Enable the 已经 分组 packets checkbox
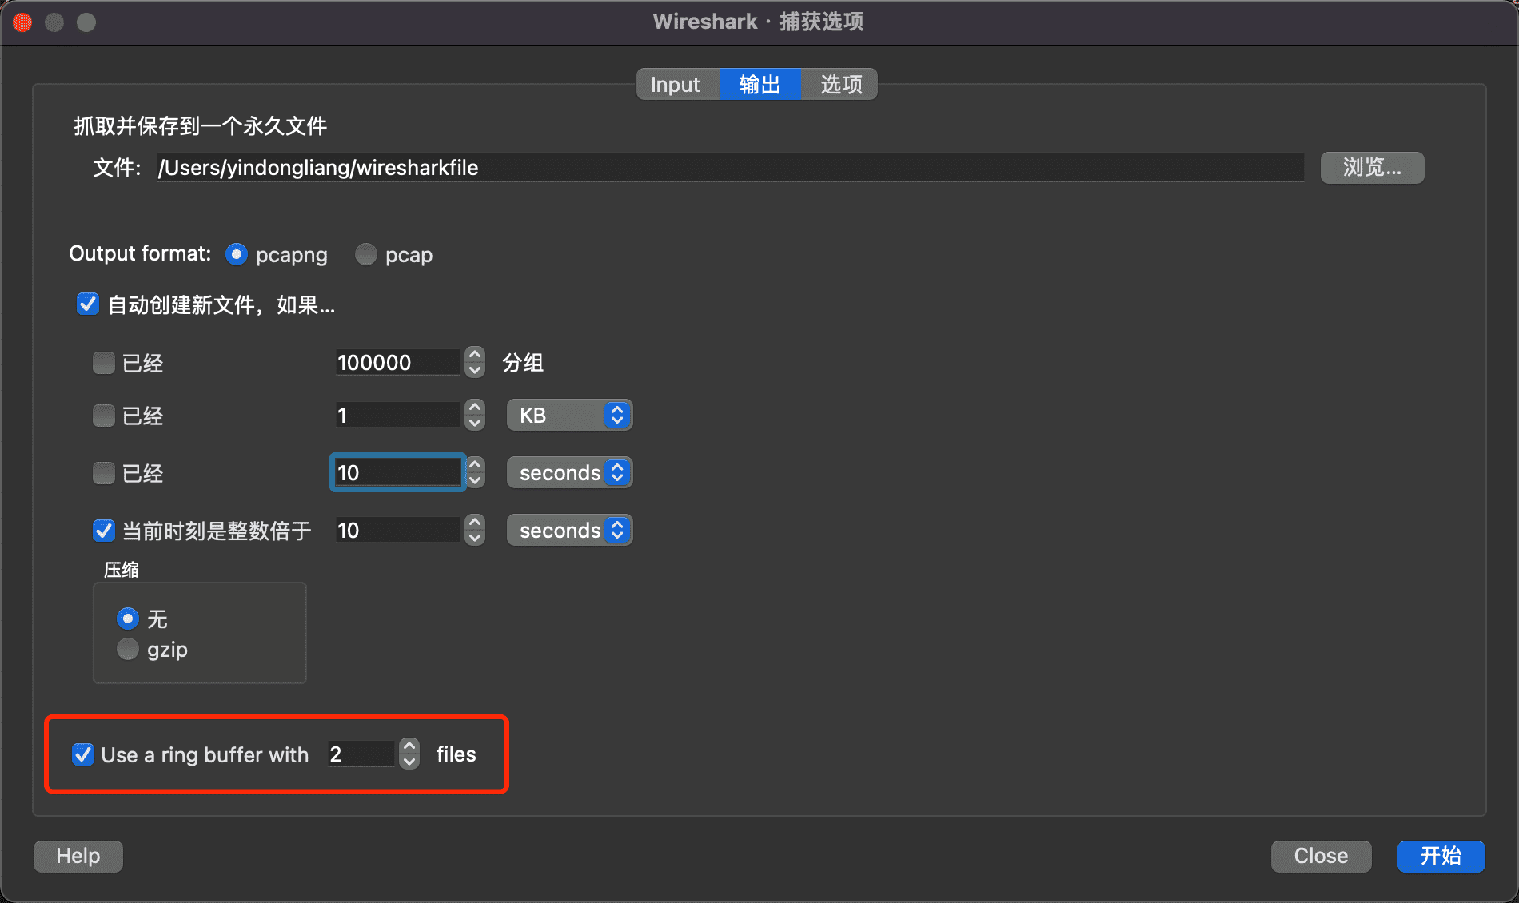1519x903 pixels. click(x=104, y=363)
